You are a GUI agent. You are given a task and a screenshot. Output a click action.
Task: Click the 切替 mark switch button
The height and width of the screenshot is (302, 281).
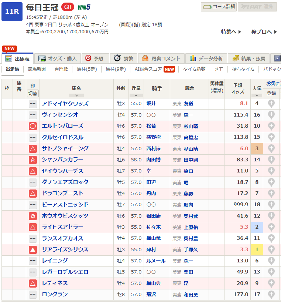[32, 93]
